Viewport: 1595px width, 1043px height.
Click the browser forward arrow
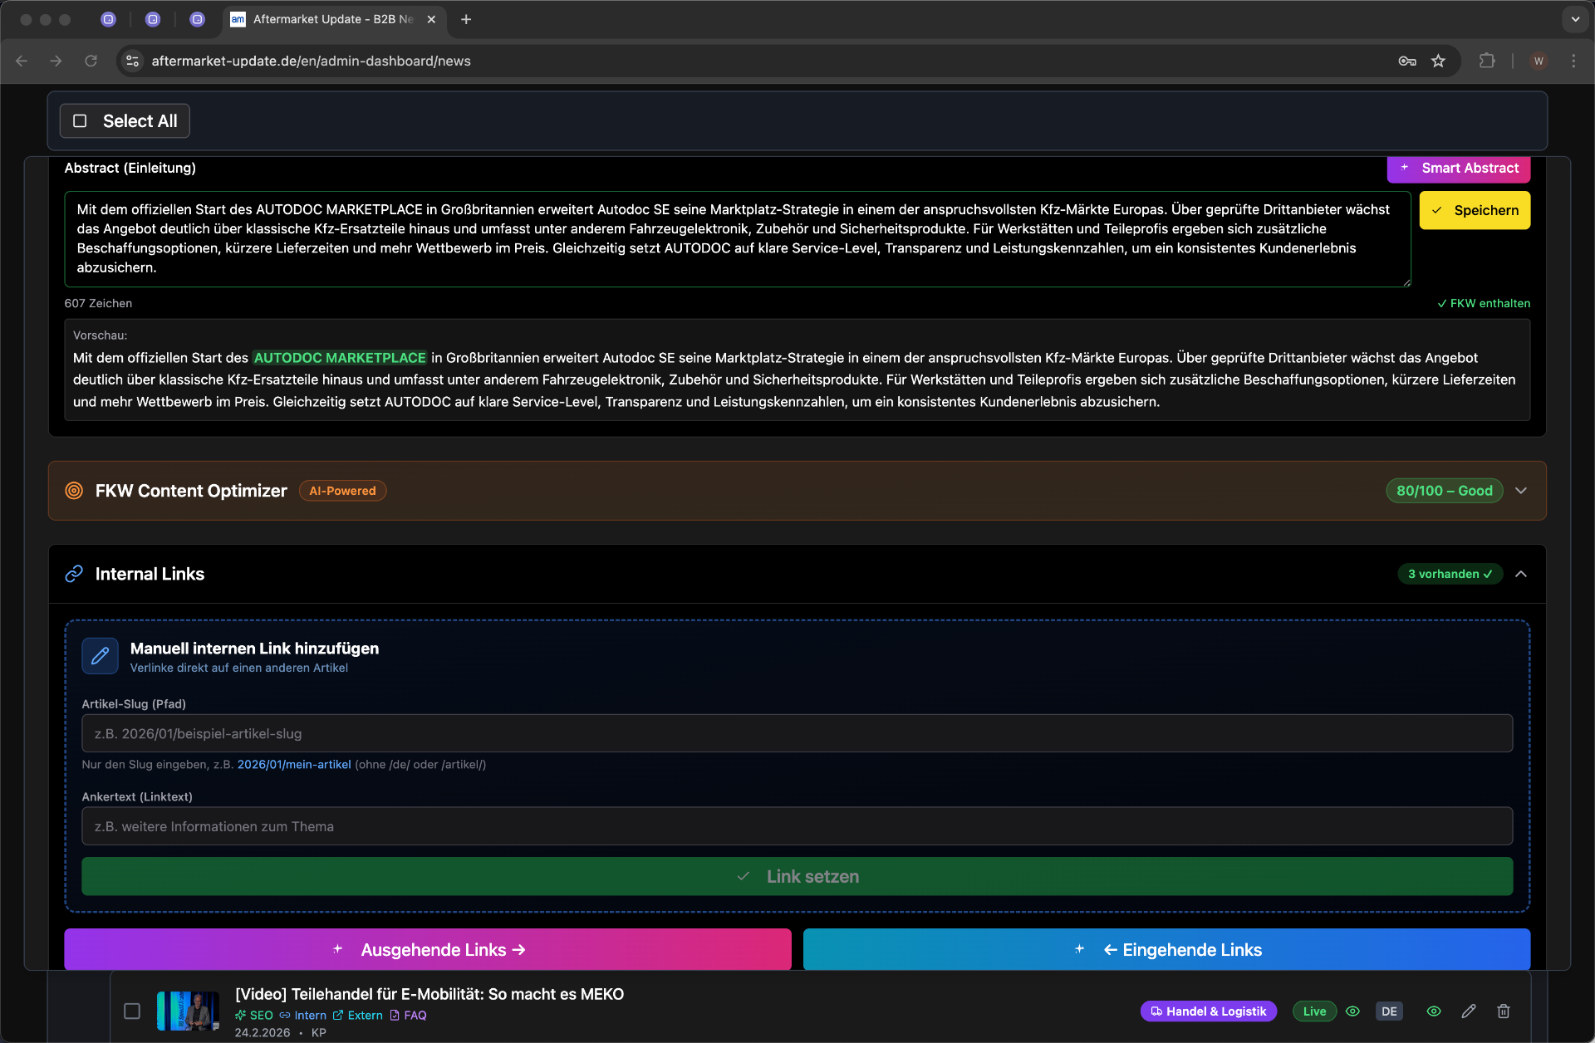(x=56, y=61)
